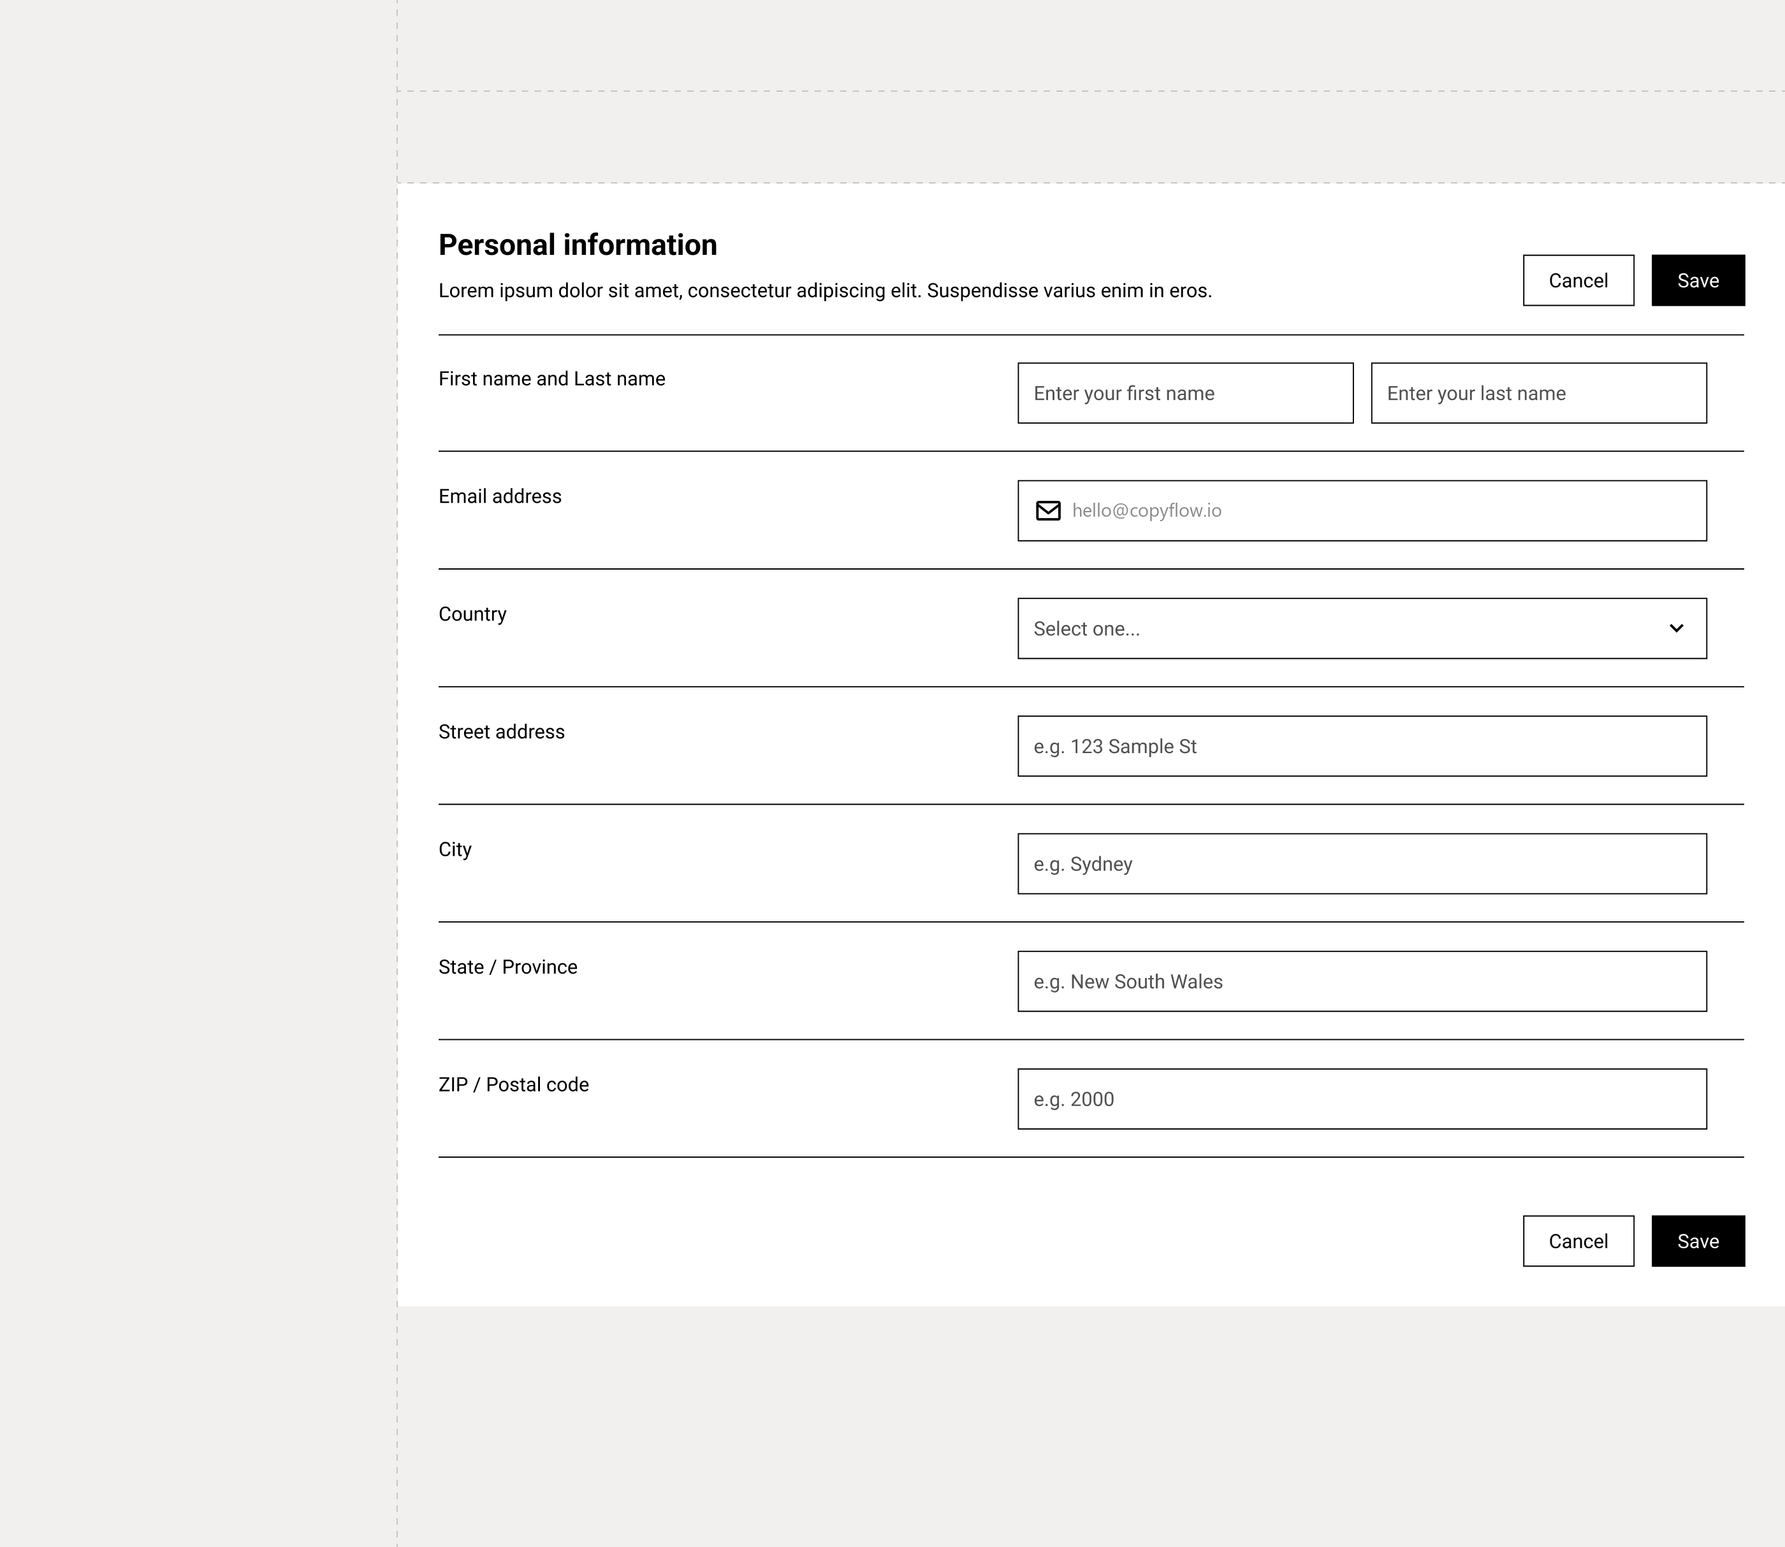The image size is (1785, 1547).
Task: Click the top Cancel button
Action: 1578,280
